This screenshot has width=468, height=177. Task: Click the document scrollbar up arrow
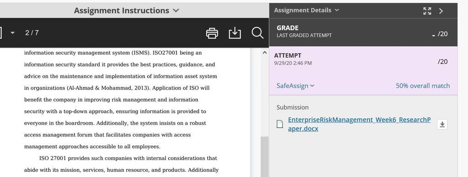tap(265, 53)
